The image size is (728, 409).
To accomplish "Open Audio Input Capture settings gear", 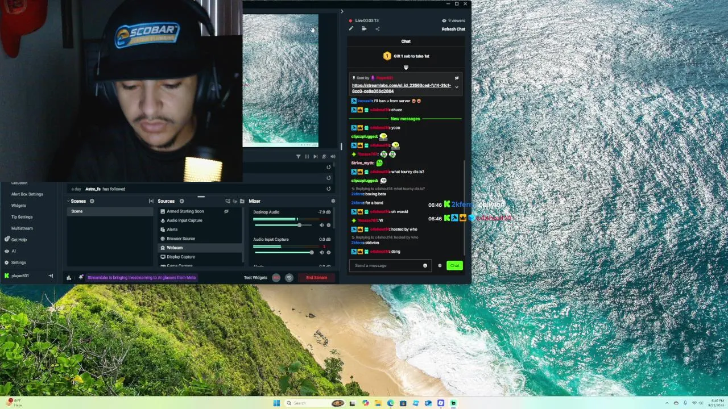I will pos(328,252).
